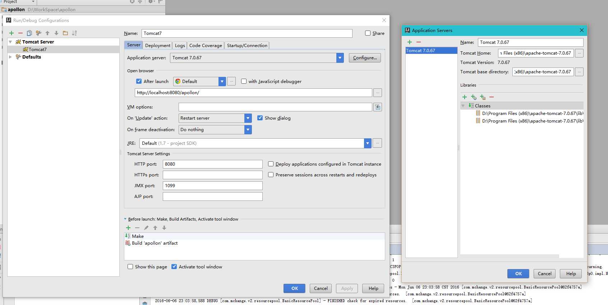The image size is (608, 305).
Task: Move the Before launch task up
Action: pyautogui.click(x=155, y=228)
